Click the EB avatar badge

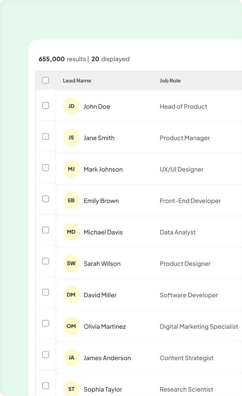[71, 201]
